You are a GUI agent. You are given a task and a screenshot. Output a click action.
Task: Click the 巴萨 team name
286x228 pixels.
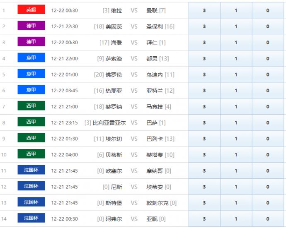152,123
